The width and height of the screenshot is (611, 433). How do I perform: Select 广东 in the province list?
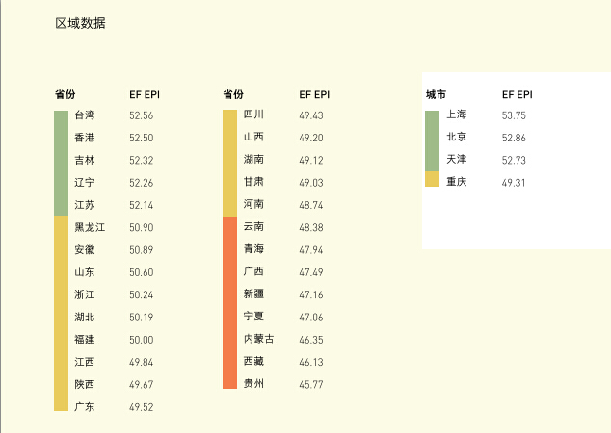(85, 406)
